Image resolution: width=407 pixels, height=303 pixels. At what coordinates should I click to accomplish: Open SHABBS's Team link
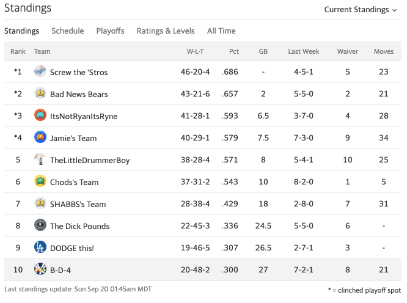tap(78, 204)
